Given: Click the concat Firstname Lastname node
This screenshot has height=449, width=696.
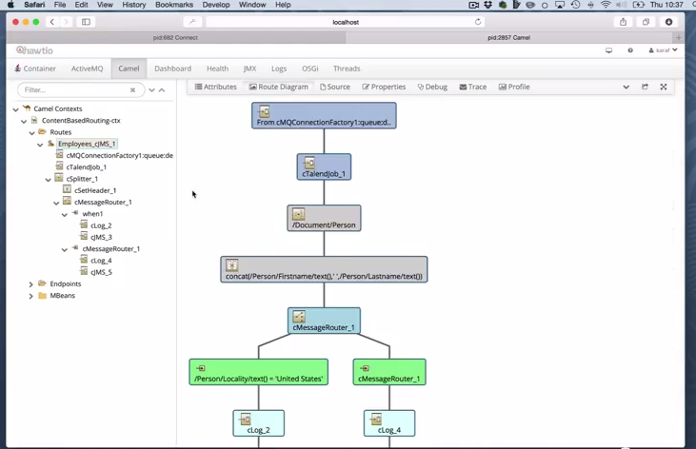Looking at the screenshot, I should pyautogui.click(x=324, y=269).
